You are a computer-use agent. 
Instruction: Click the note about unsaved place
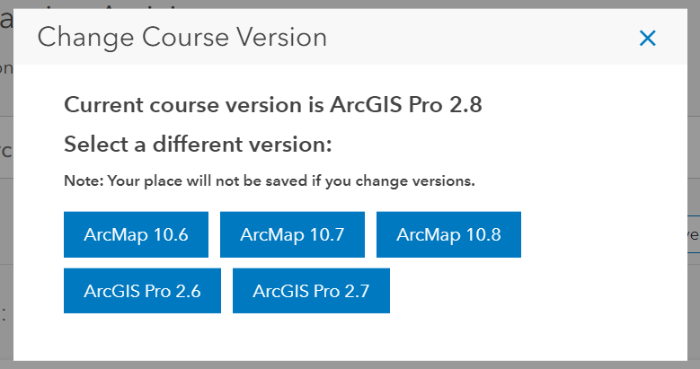coord(269,180)
